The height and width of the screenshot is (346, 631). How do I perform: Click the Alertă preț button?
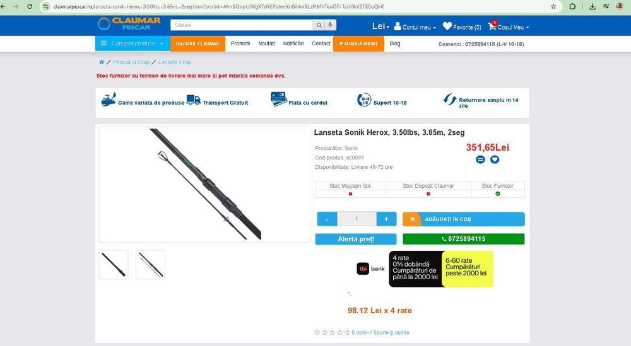(356, 239)
